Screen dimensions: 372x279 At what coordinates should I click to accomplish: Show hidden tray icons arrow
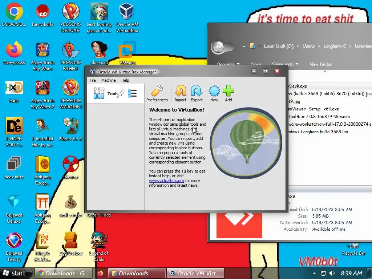click(x=314, y=273)
